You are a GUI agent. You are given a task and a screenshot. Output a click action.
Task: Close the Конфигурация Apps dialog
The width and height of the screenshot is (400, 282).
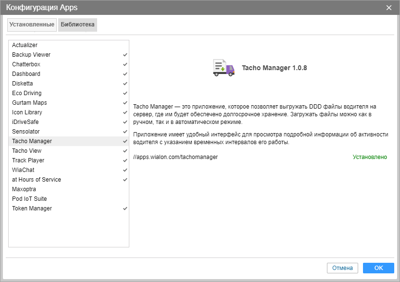point(389,8)
